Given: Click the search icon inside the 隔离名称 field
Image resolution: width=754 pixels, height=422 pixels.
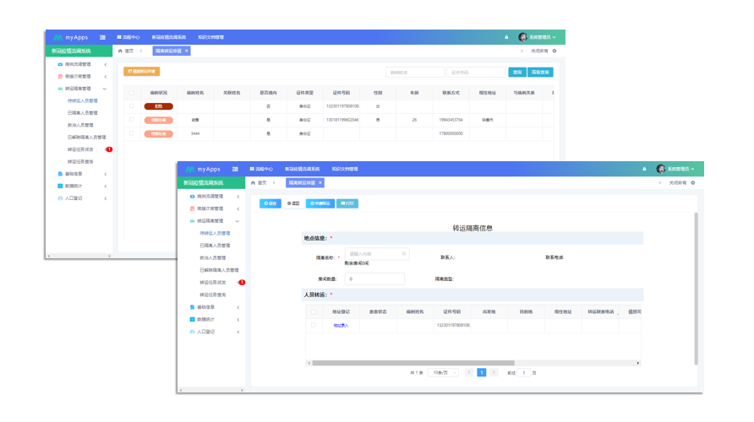Looking at the screenshot, I should 404,253.
